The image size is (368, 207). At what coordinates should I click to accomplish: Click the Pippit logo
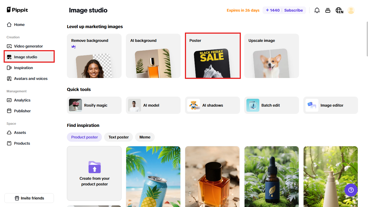pyautogui.click(x=17, y=10)
